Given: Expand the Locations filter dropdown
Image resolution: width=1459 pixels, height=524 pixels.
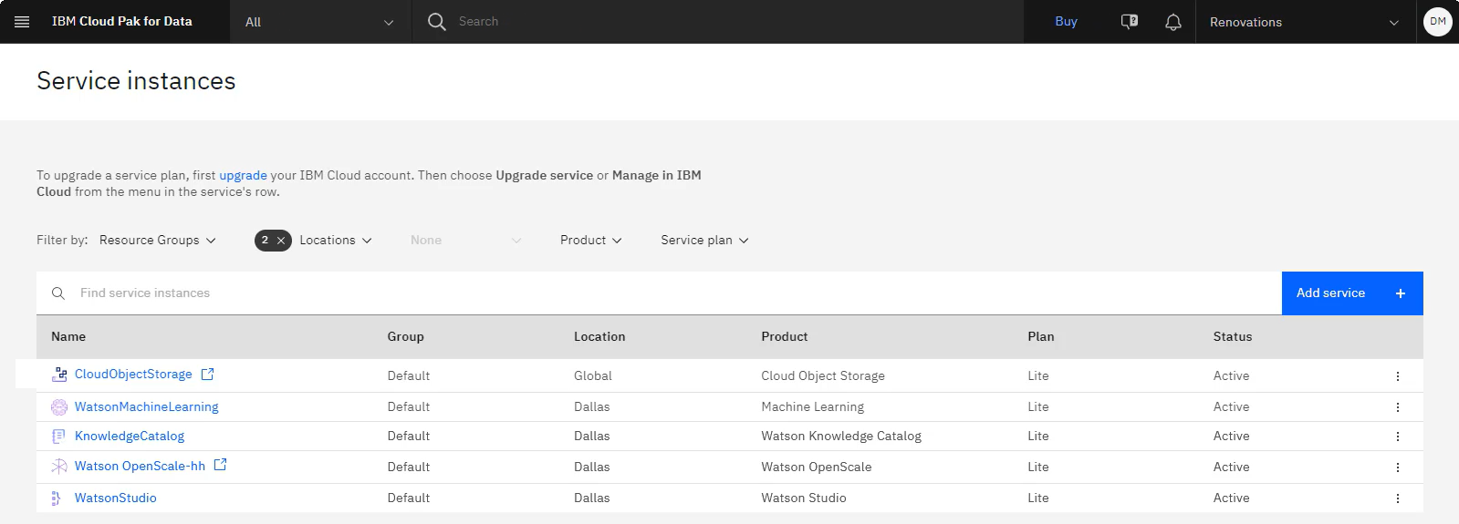Looking at the screenshot, I should click(336, 241).
